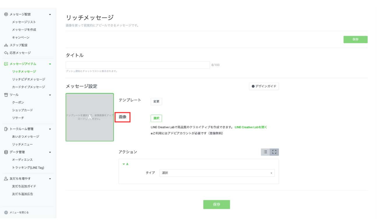Click the gray template preview area
This screenshot has height=224, width=377.
90,117
